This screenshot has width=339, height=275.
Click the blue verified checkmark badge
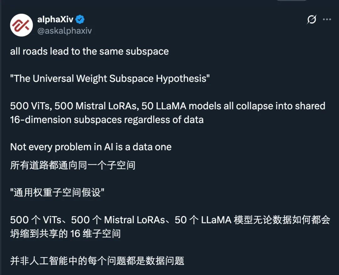[x=80, y=20]
